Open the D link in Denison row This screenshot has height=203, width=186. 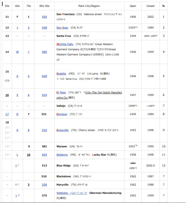click(17, 114)
